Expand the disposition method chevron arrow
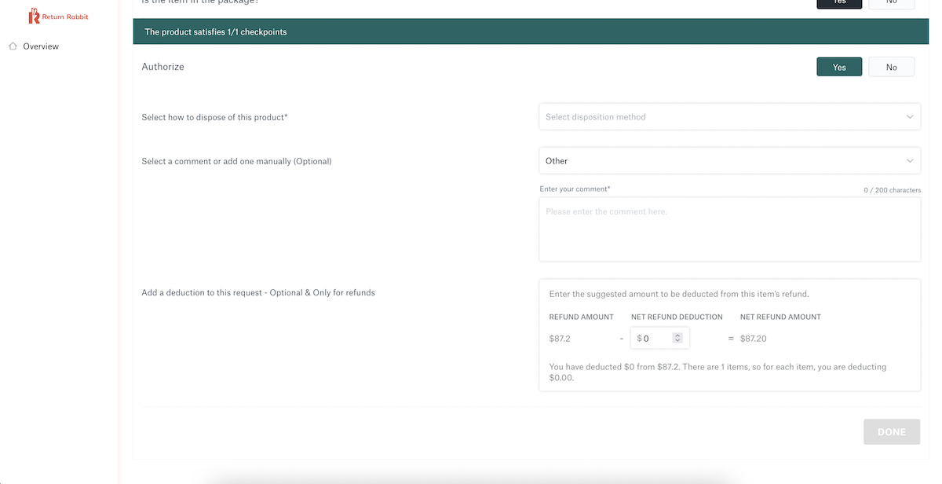 [x=910, y=117]
